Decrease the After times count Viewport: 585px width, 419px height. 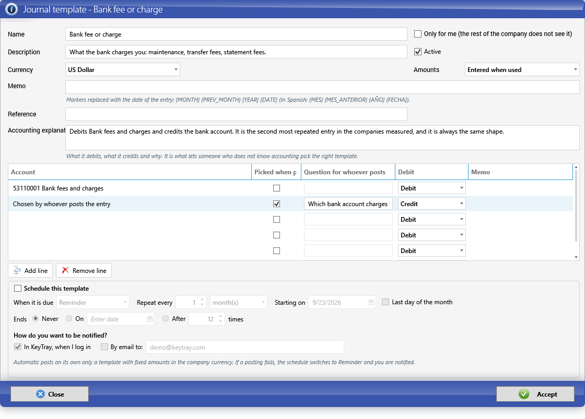220,322
